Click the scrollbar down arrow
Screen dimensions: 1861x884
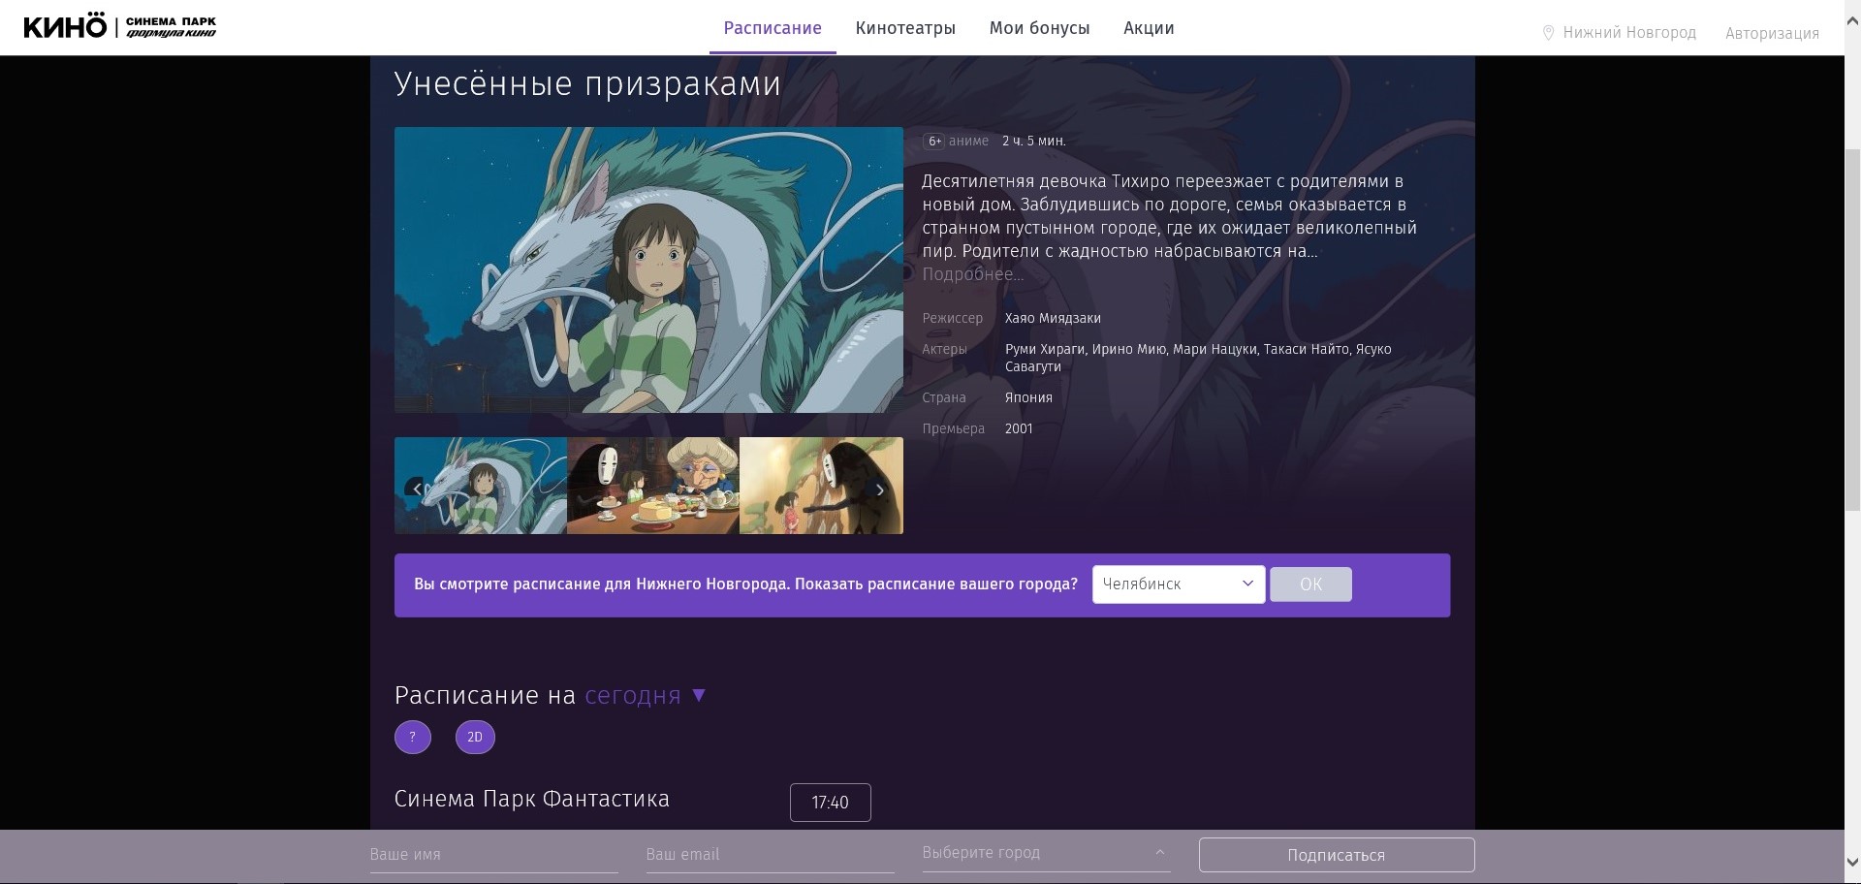1852,862
